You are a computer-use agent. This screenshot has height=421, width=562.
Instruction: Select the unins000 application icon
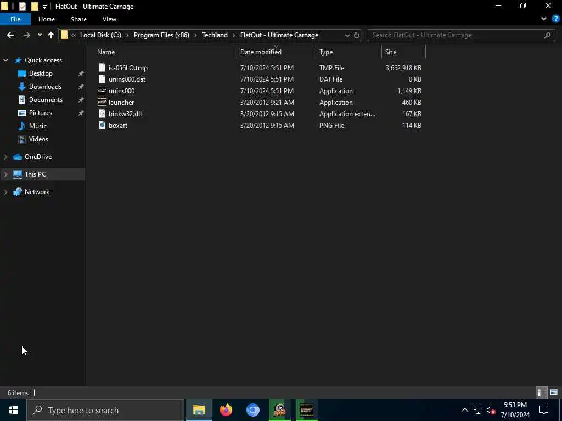tap(102, 90)
